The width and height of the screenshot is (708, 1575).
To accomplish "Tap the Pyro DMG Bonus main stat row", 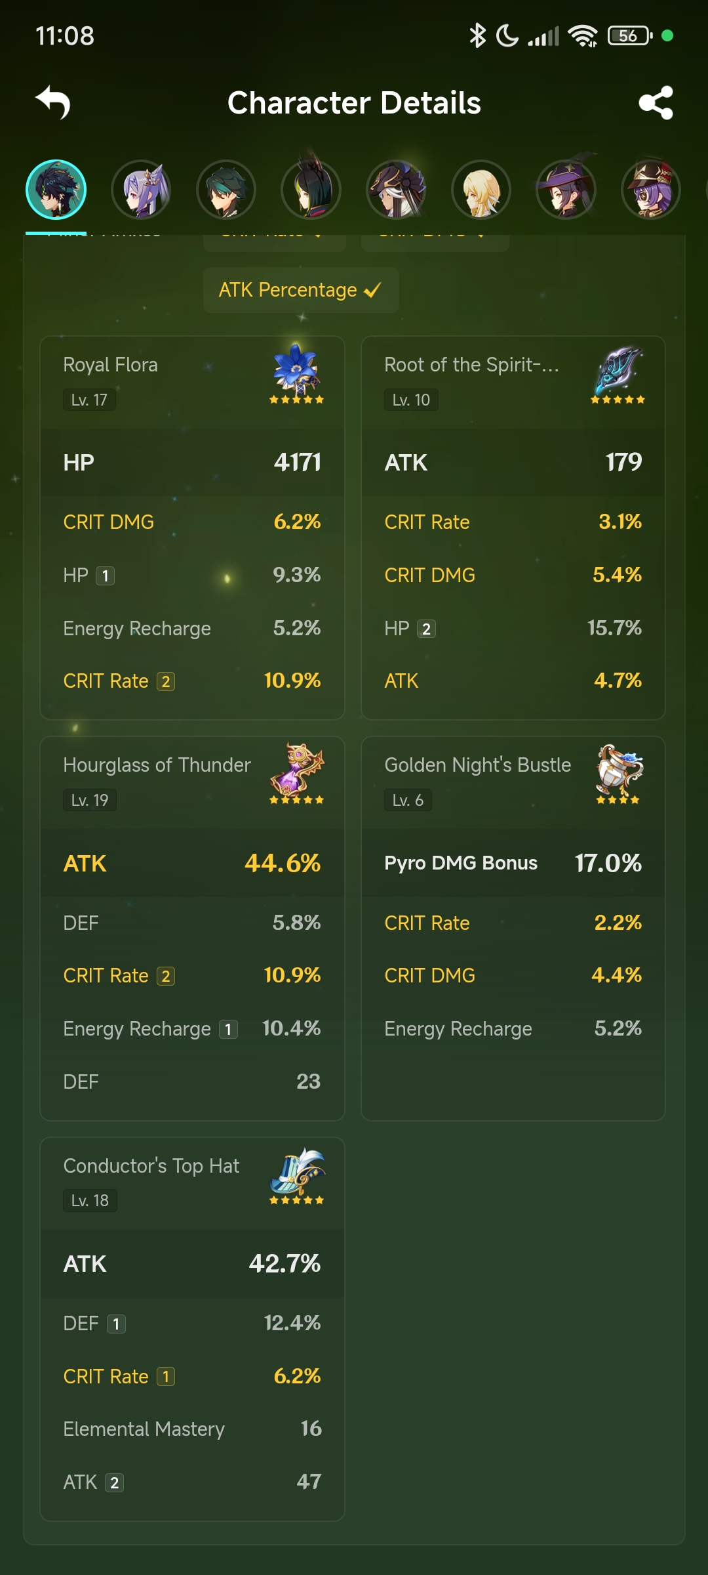I will point(513,863).
